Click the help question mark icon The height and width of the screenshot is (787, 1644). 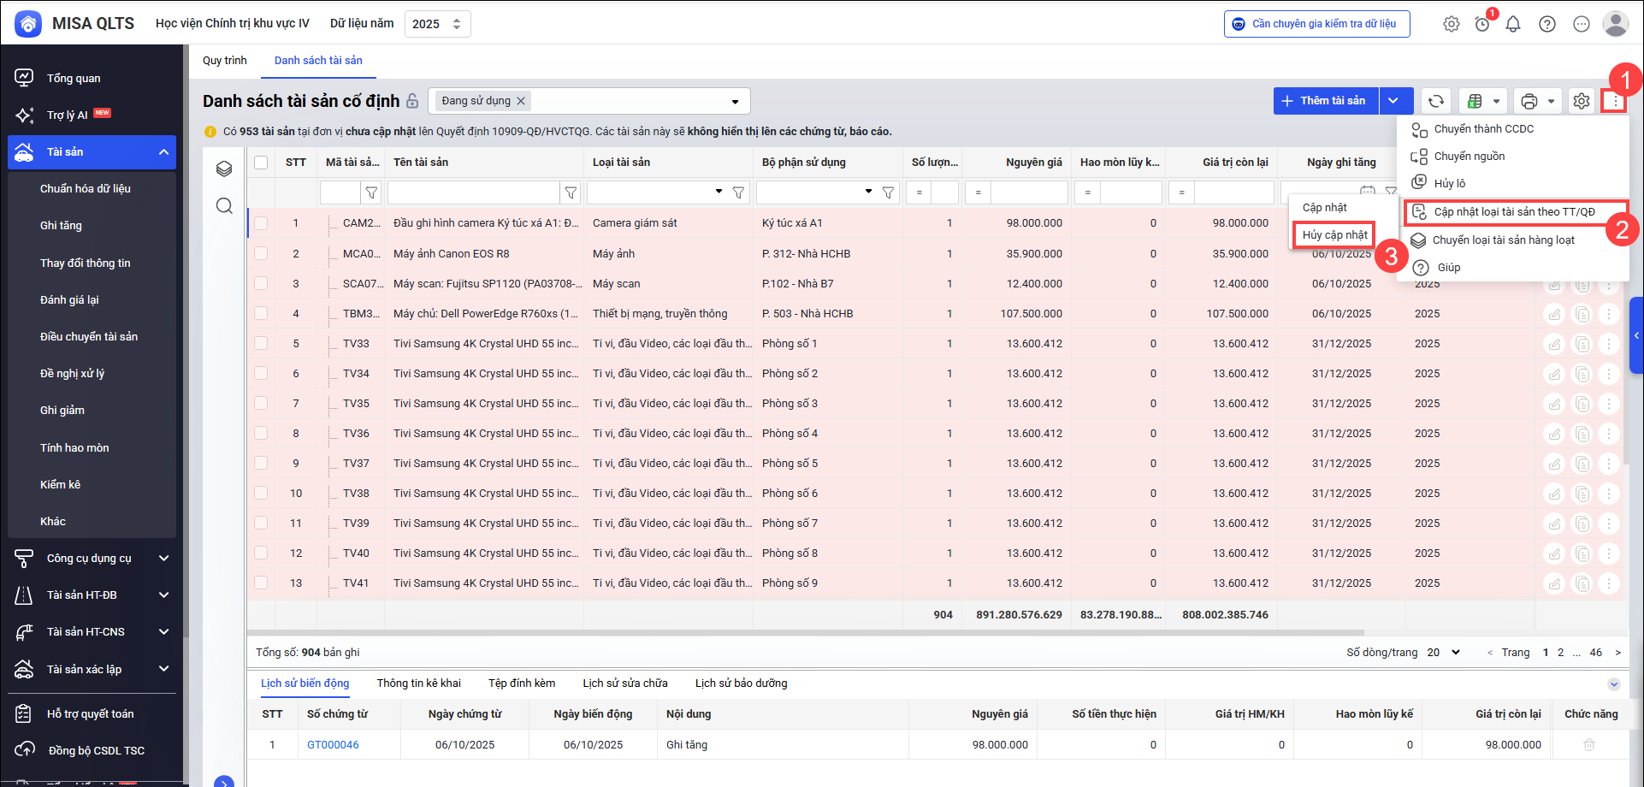[1546, 24]
